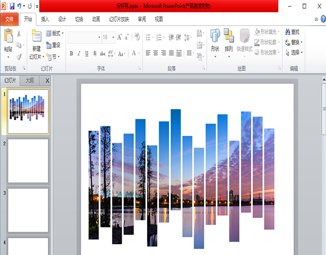The width and height of the screenshot is (326, 255).
Task: Open the 形状 shapes gallery
Action: pos(215,43)
